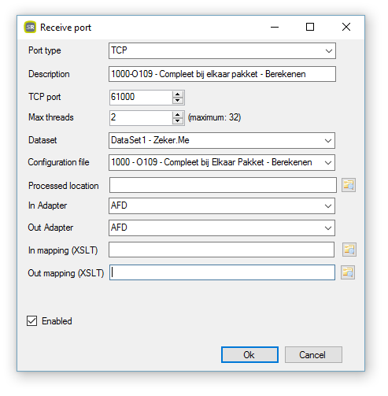
Task: Increase Max threads with up arrow
Action: pos(178,115)
